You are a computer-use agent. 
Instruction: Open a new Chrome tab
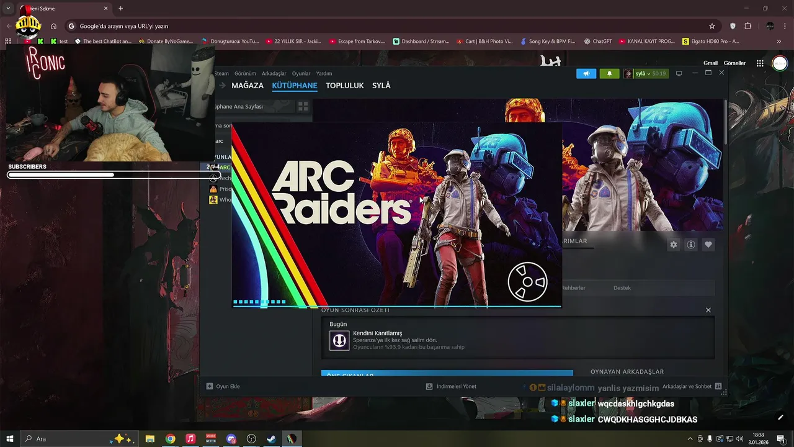point(120,9)
